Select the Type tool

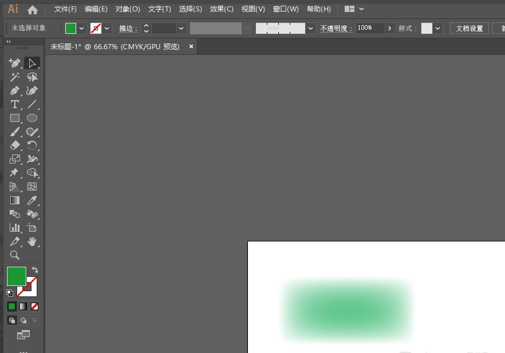pos(15,104)
